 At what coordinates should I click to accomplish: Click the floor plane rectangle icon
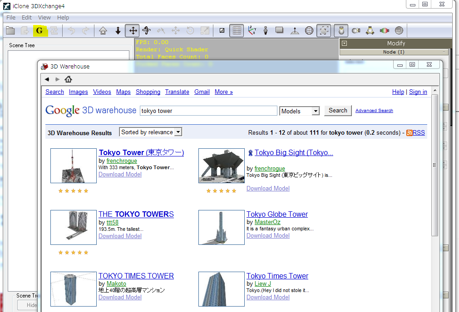click(280, 30)
